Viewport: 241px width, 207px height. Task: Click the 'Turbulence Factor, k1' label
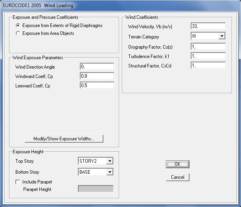[x=149, y=56]
